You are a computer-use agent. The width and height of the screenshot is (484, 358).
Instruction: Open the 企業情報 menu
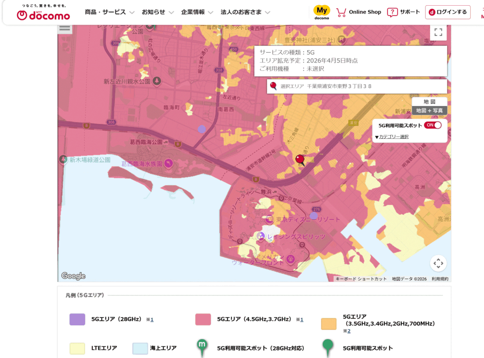coord(197,12)
